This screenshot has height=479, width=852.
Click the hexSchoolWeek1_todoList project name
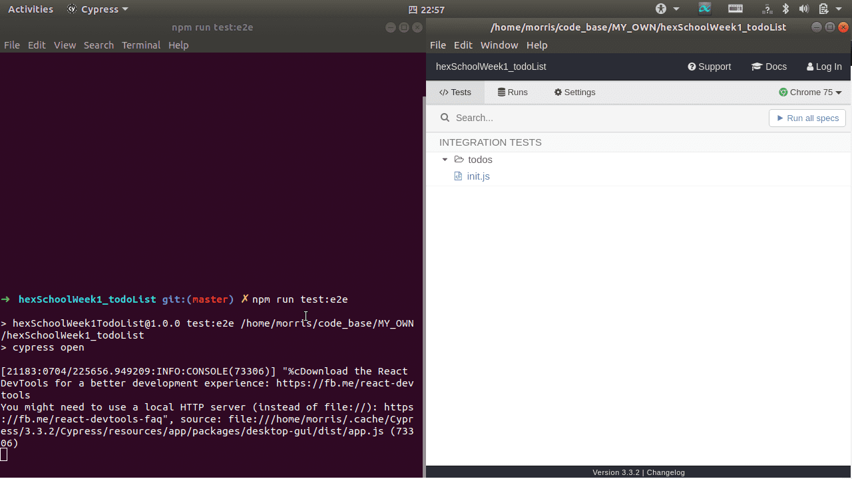(x=491, y=67)
